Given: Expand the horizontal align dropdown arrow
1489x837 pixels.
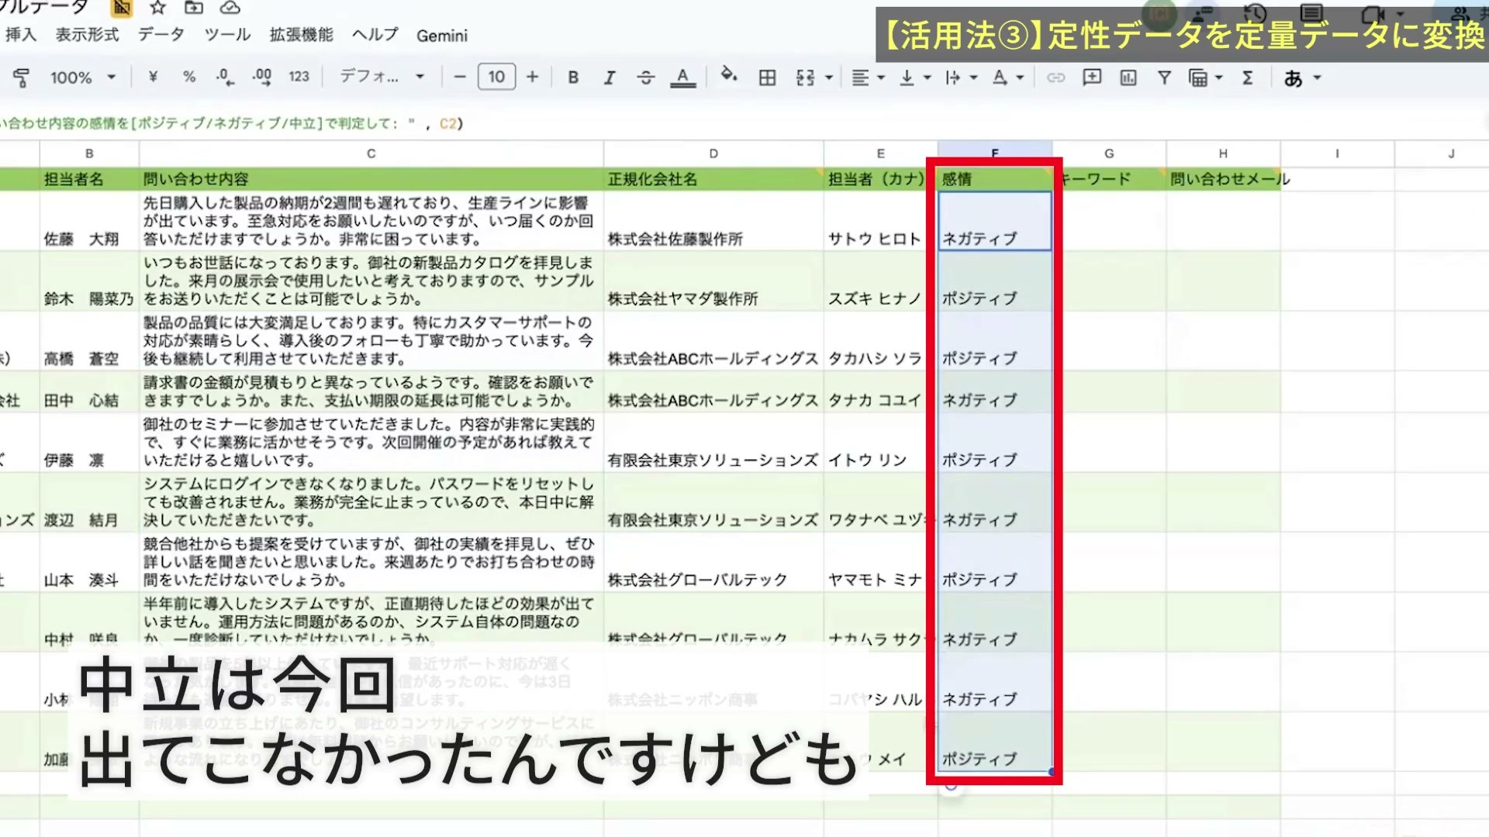Looking at the screenshot, I should pos(881,77).
